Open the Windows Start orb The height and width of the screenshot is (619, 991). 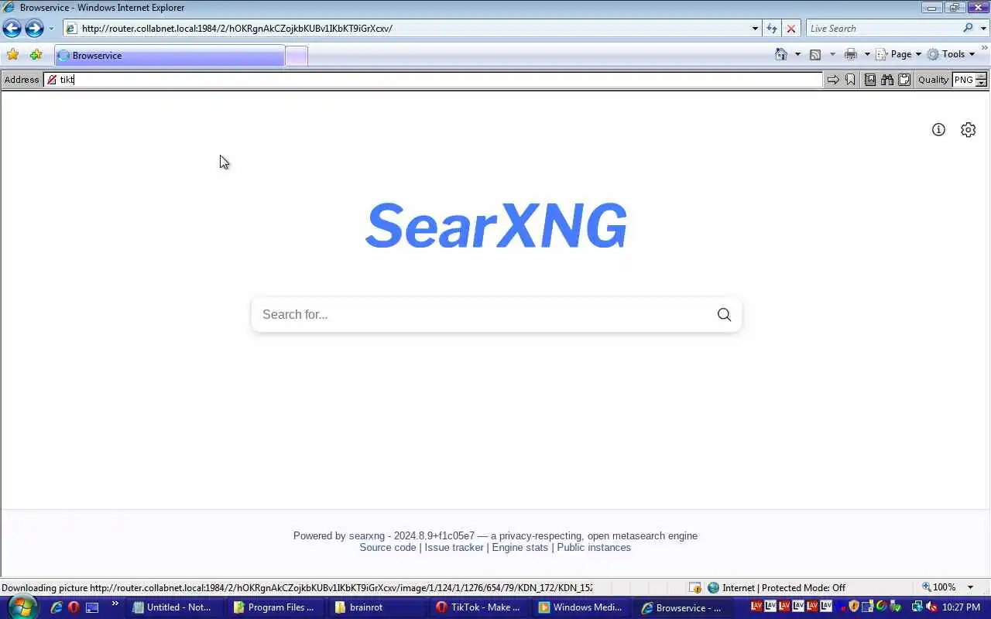(x=21, y=607)
